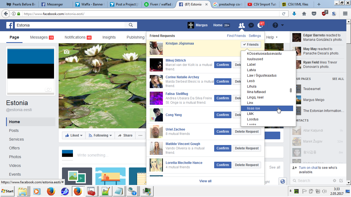Go back with the browser back arrow
Image resolution: width=351 pixels, height=197 pixels.
5,14
